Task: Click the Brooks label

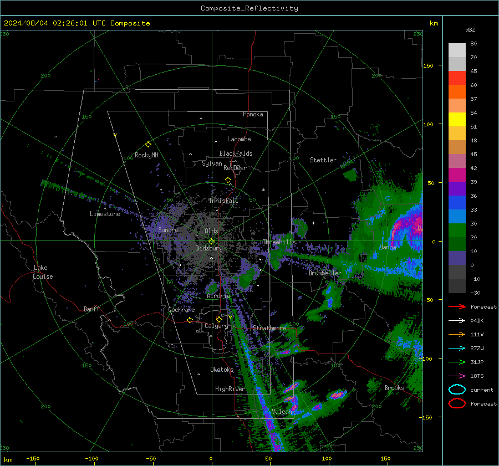Action: [394, 388]
